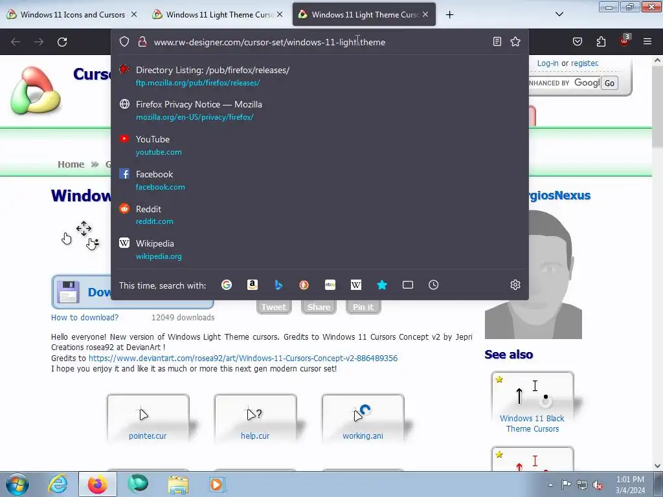Close the Windows 11 Icons and Cursors tab

tap(133, 14)
